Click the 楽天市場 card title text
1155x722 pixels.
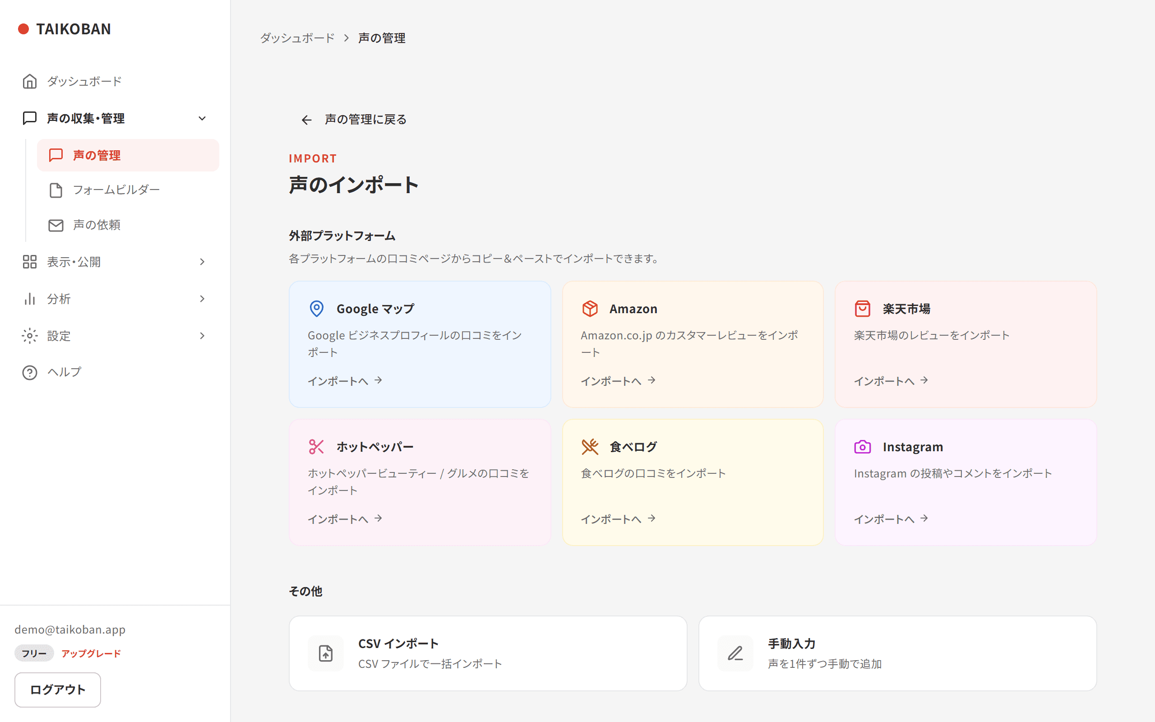pos(906,309)
